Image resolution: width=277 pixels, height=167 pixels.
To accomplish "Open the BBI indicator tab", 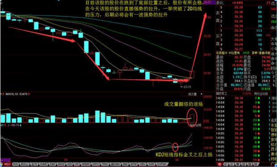I will click(x=125, y=164).
